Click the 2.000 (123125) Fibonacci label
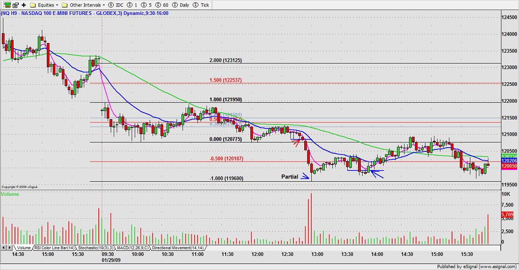Screen dimensions: 519x270 [226, 60]
